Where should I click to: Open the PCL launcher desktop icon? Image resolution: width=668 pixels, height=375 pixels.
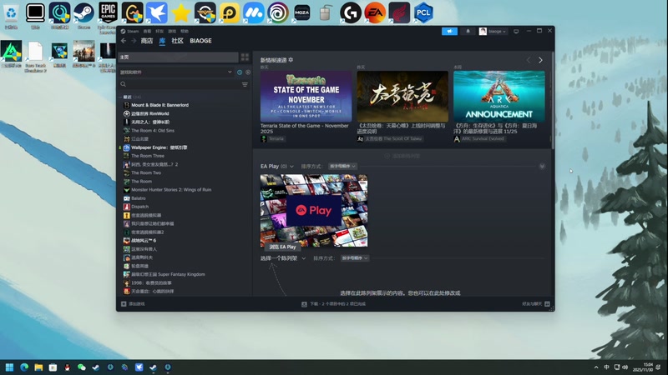coord(423,13)
